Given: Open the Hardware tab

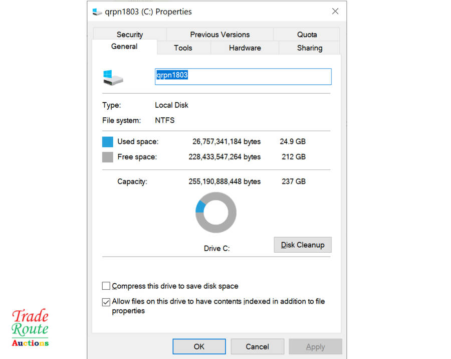Looking at the screenshot, I should pos(245,48).
